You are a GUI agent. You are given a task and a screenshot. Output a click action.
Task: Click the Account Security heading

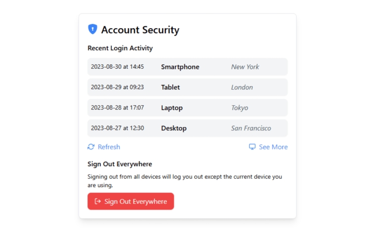click(x=140, y=30)
